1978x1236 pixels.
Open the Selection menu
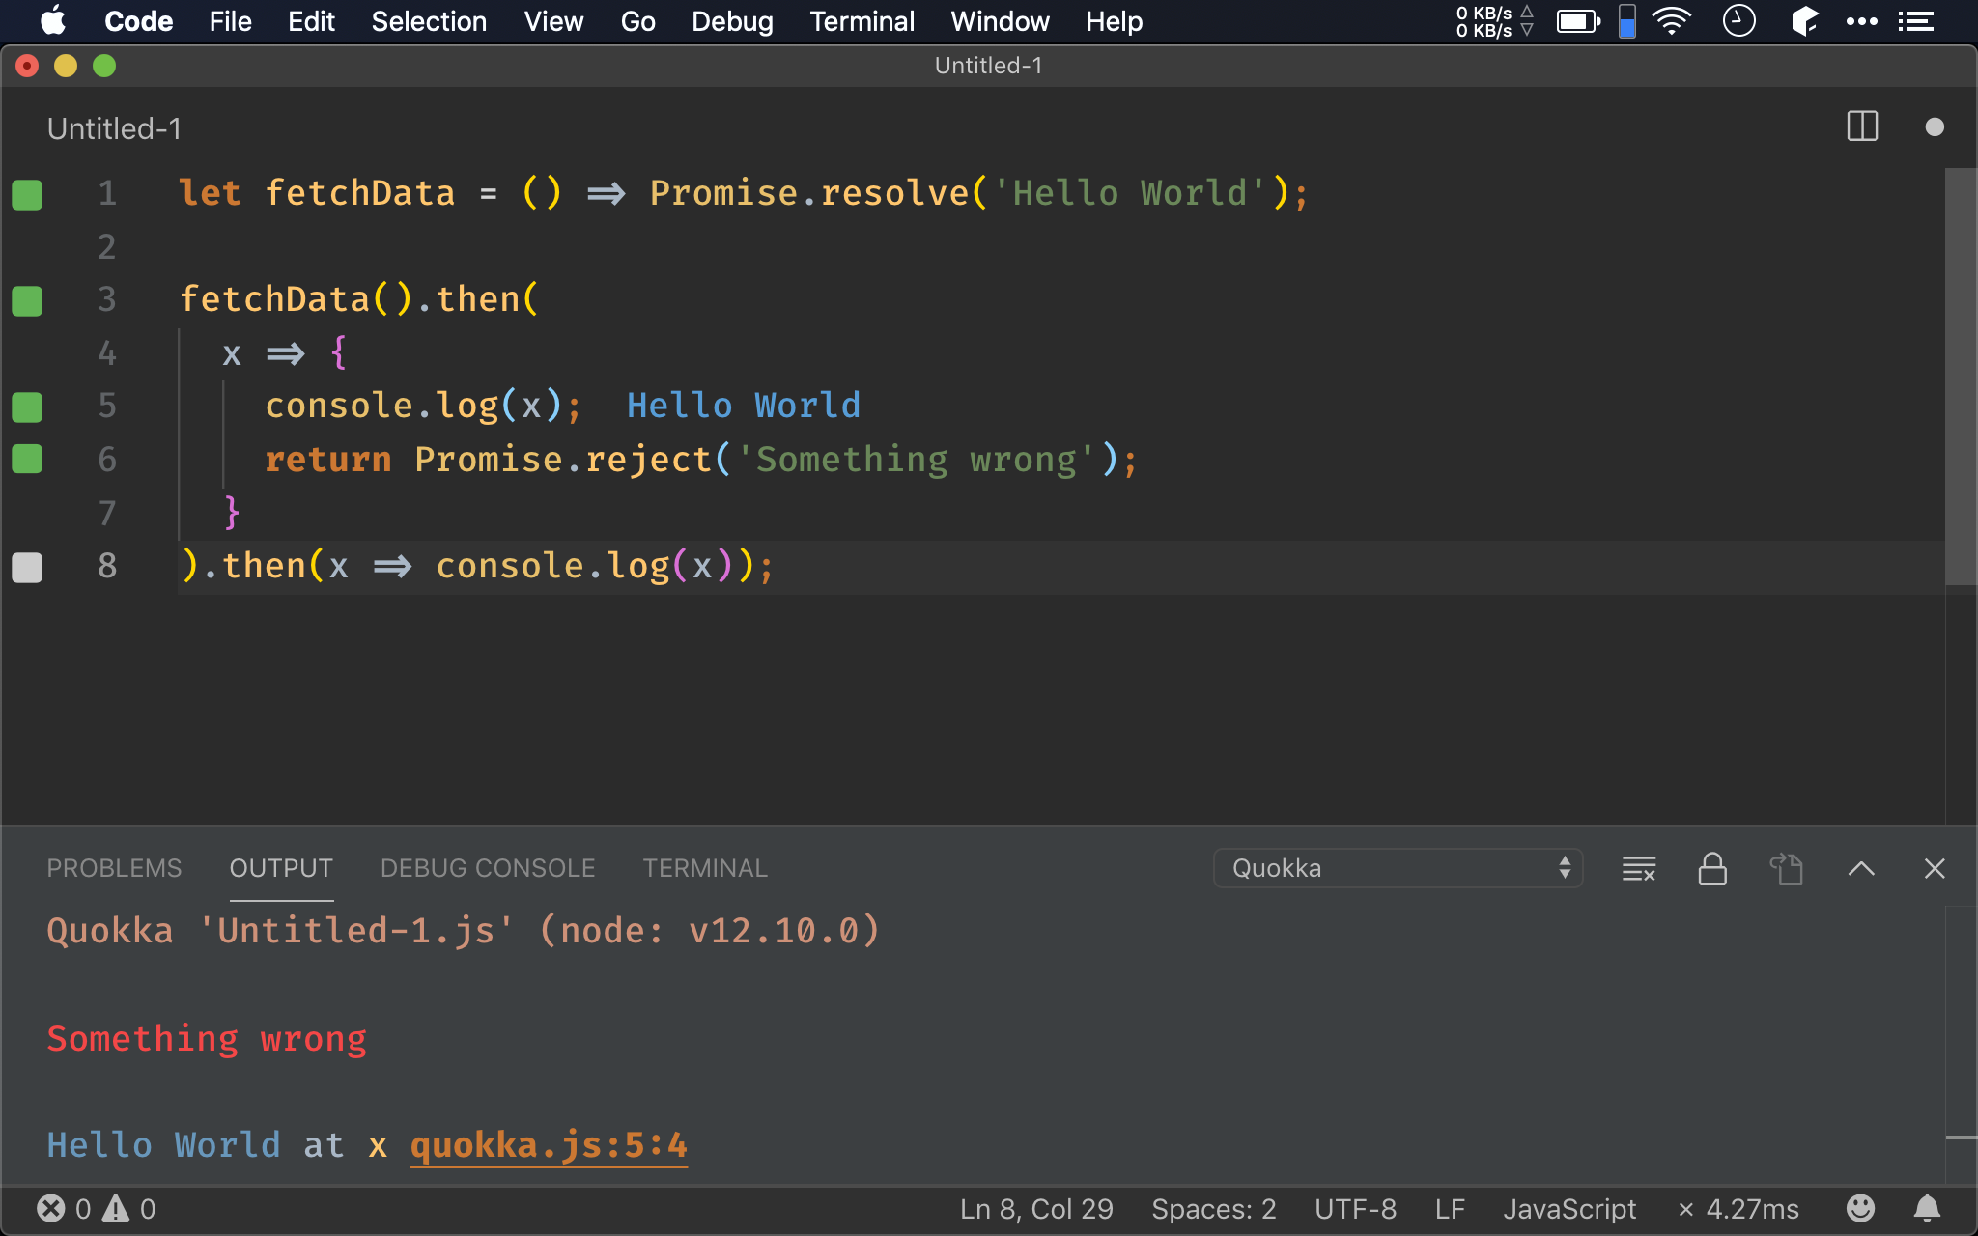(x=429, y=21)
